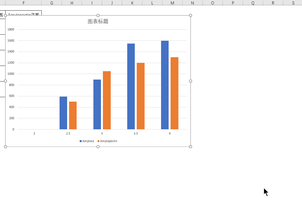302x201 pixels.
Task: Select column header L
Action: point(152,3)
